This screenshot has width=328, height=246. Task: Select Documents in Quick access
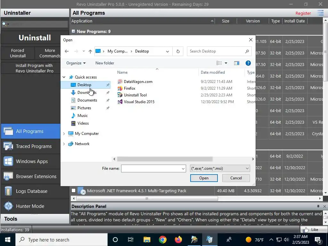pos(87,100)
